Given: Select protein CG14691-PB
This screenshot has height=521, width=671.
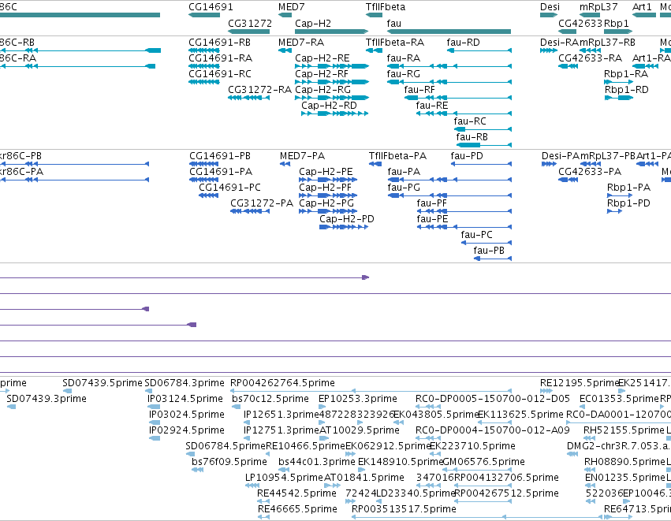Looking at the screenshot, I should pos(220,156).
